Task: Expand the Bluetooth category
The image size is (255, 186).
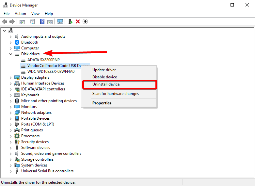Action: pyautogui.click(x=10, y=43)
